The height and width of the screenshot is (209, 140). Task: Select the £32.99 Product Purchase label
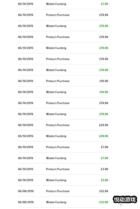58,191
